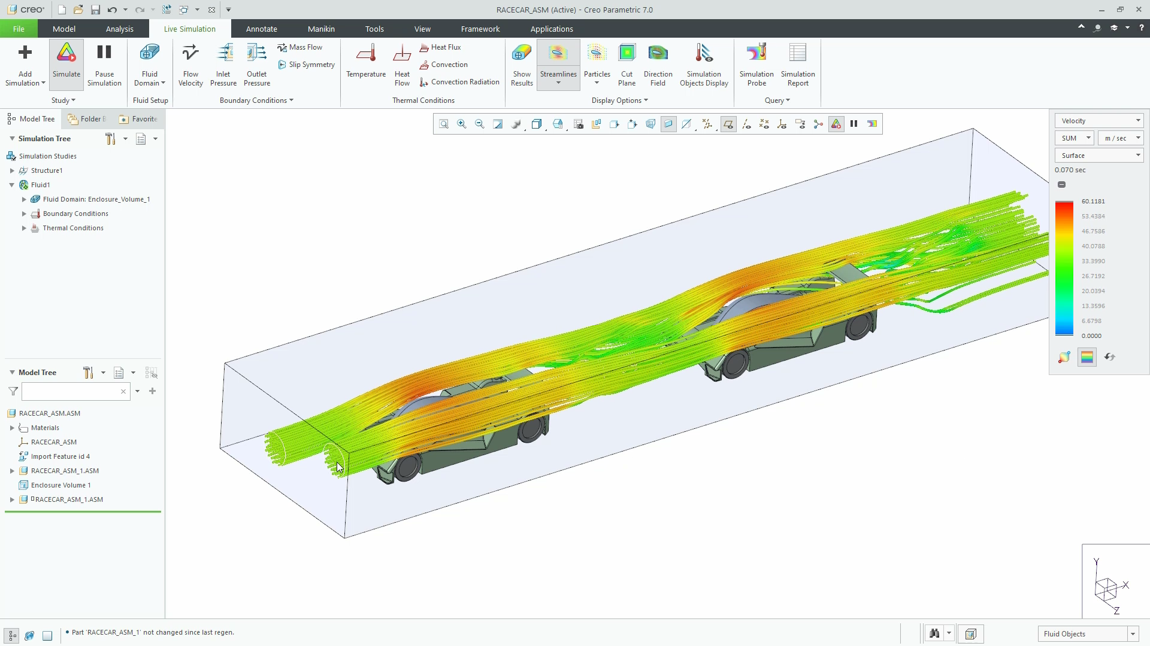Expand the Boundary Conditions tree node
The height and width of the screenshot is (646, 1150).
(x=24, y=214)
